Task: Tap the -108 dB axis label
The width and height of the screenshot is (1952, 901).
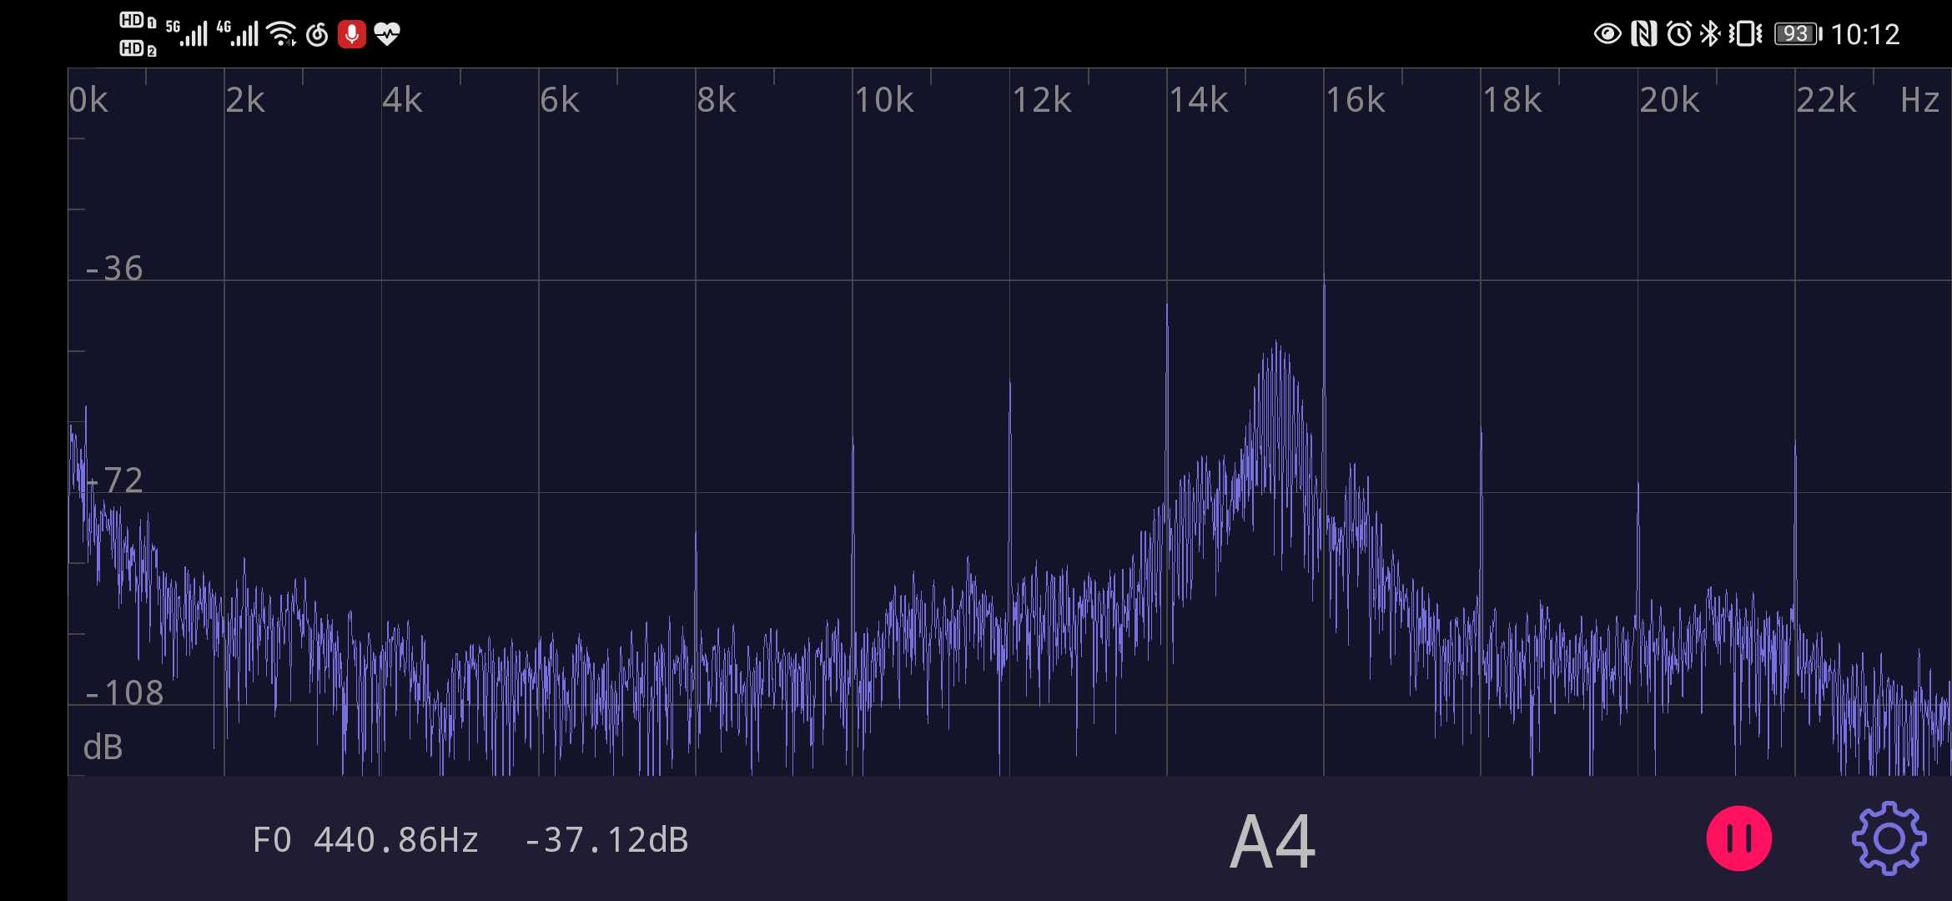Action: click(x=124, y=693)
